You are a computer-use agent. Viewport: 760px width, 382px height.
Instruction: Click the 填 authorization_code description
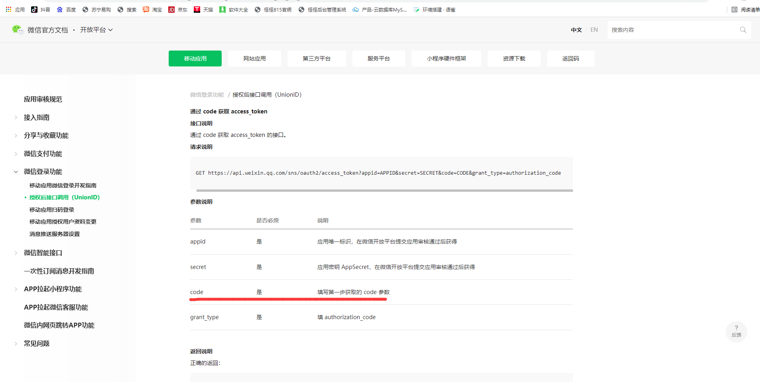(x=347, y=317)
